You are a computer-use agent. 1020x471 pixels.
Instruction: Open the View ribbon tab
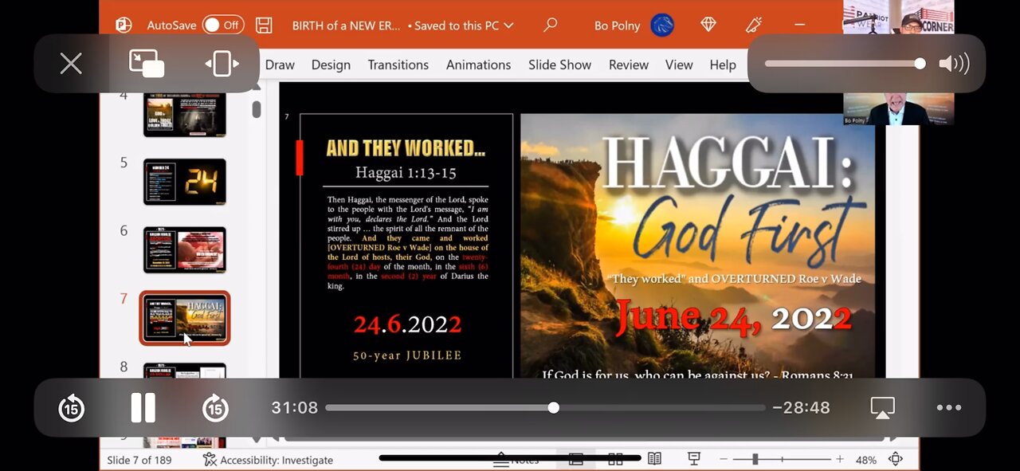coord(679,65)
